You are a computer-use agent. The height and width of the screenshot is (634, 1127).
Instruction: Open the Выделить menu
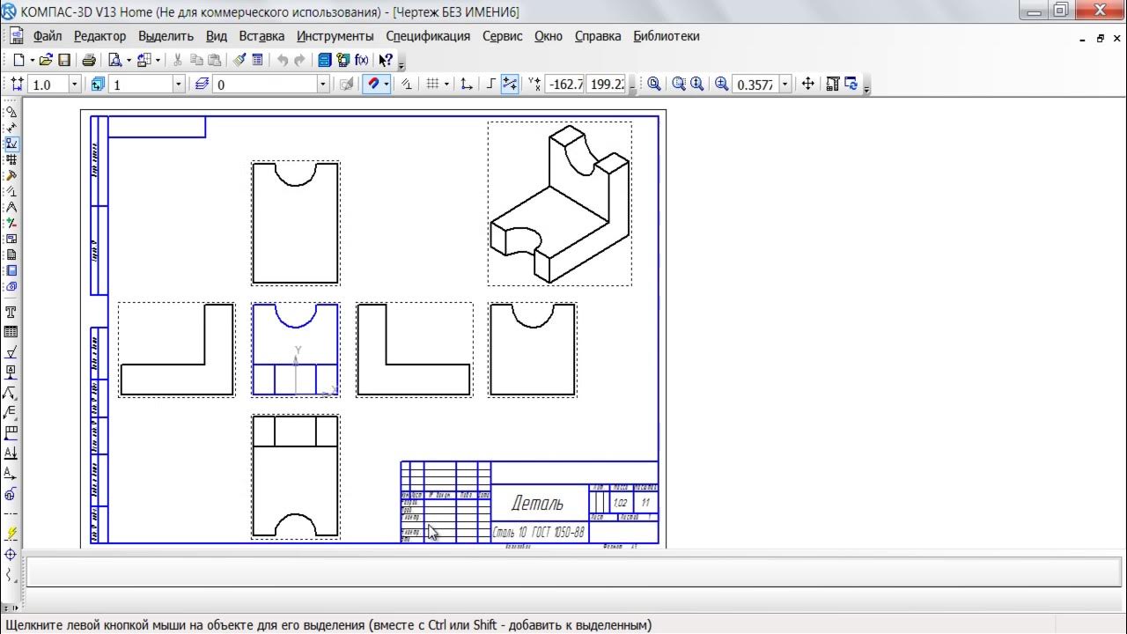click(x=166, y=36)
